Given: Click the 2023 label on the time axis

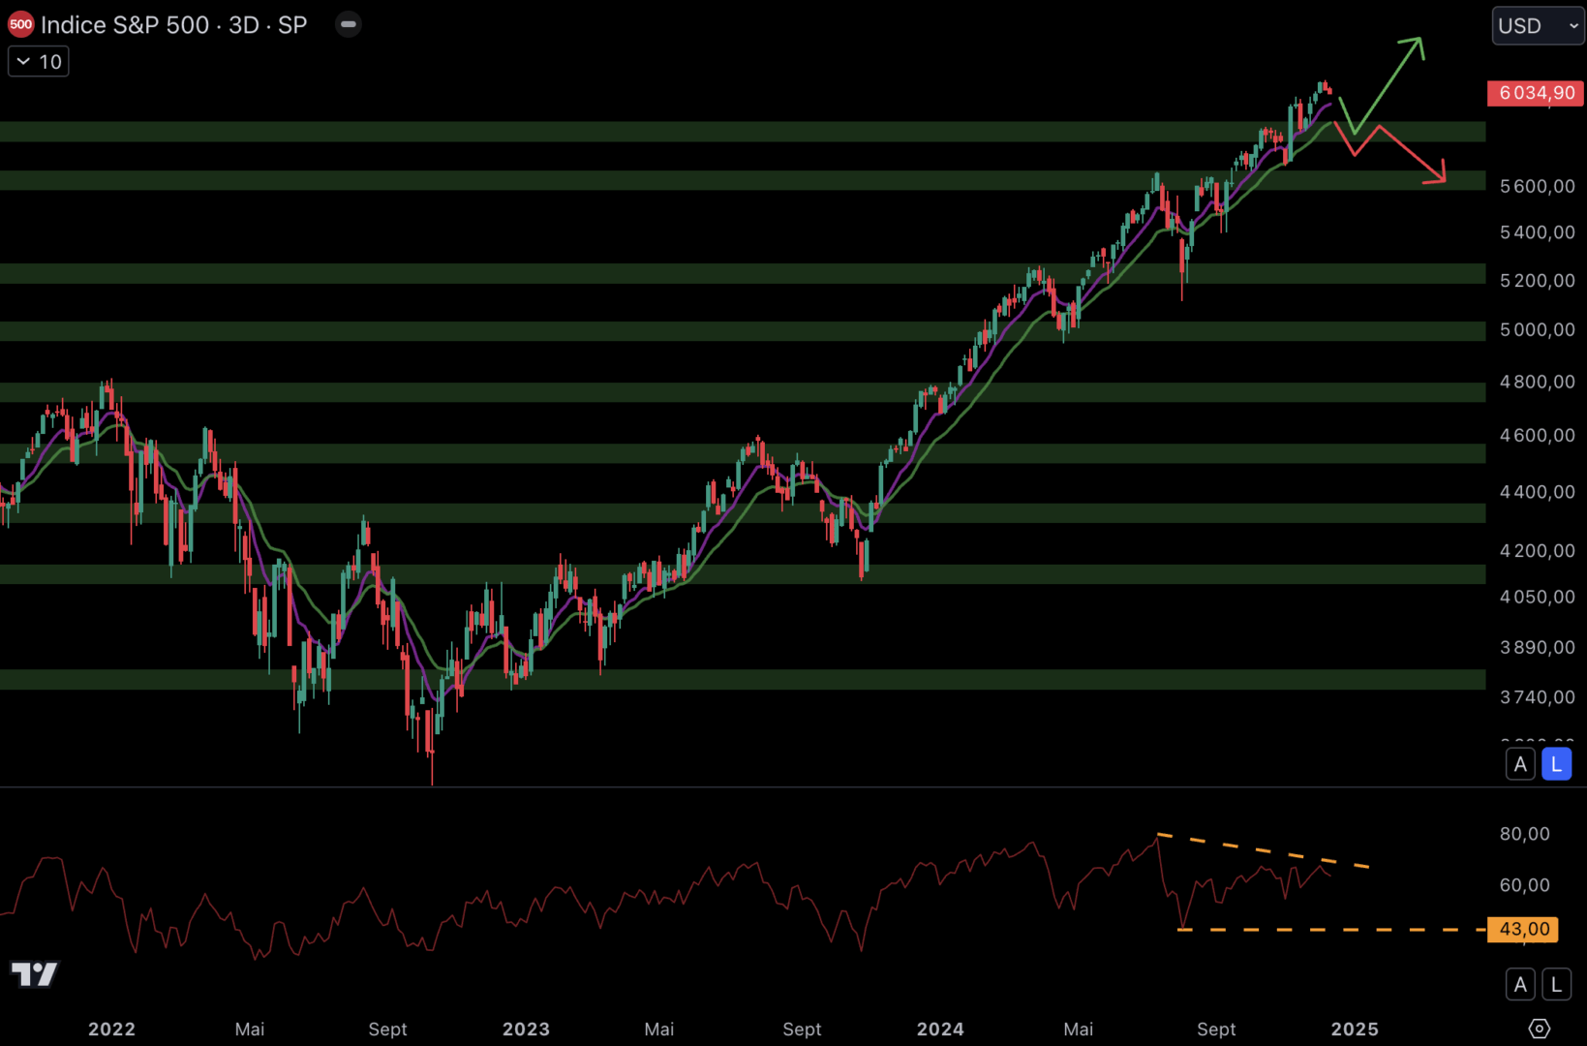Looking at the screenshot, I should [x=526, y=1029].
